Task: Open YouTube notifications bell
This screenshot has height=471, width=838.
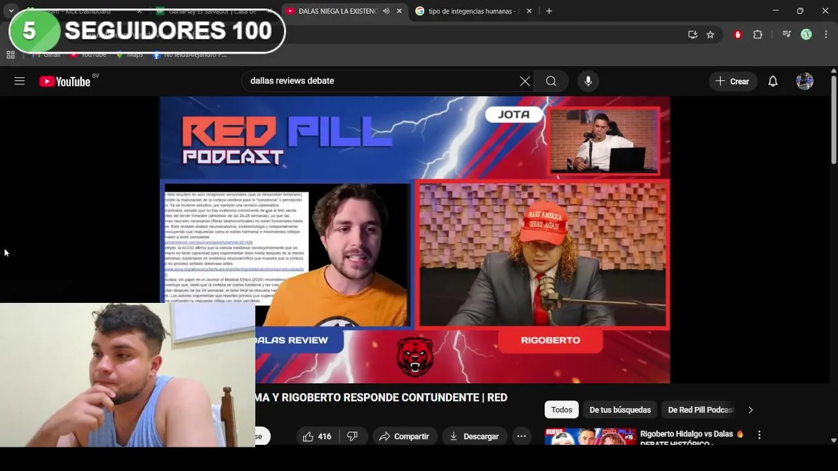Action: (773, 81)
